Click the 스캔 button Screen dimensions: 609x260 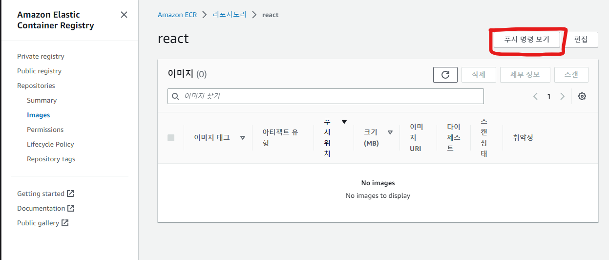click(x=571, y=75)
